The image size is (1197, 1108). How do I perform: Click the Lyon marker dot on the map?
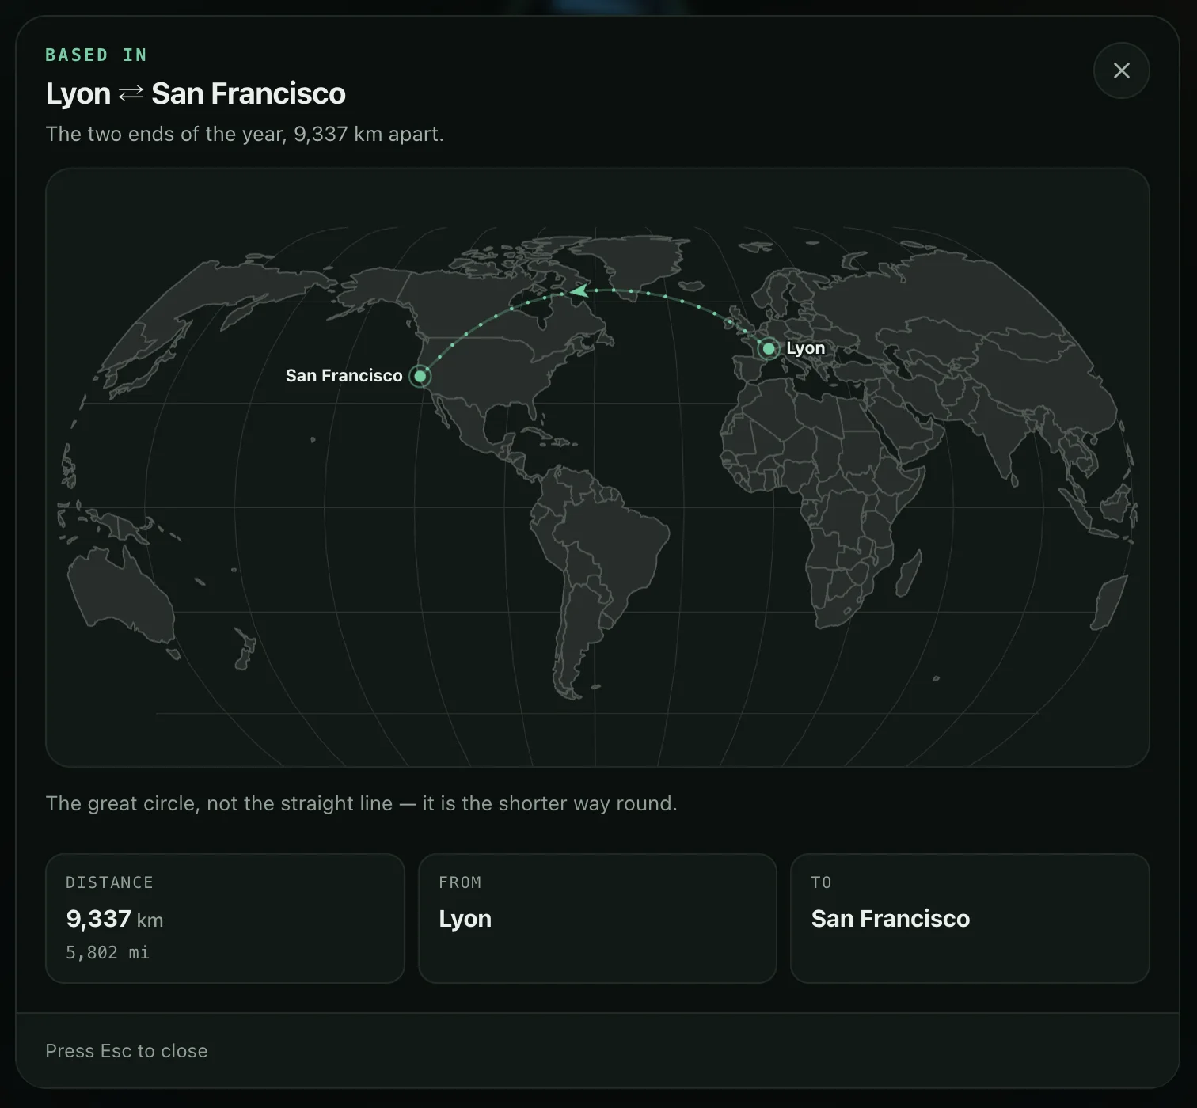pyautogui.click(x=768, y=348)
